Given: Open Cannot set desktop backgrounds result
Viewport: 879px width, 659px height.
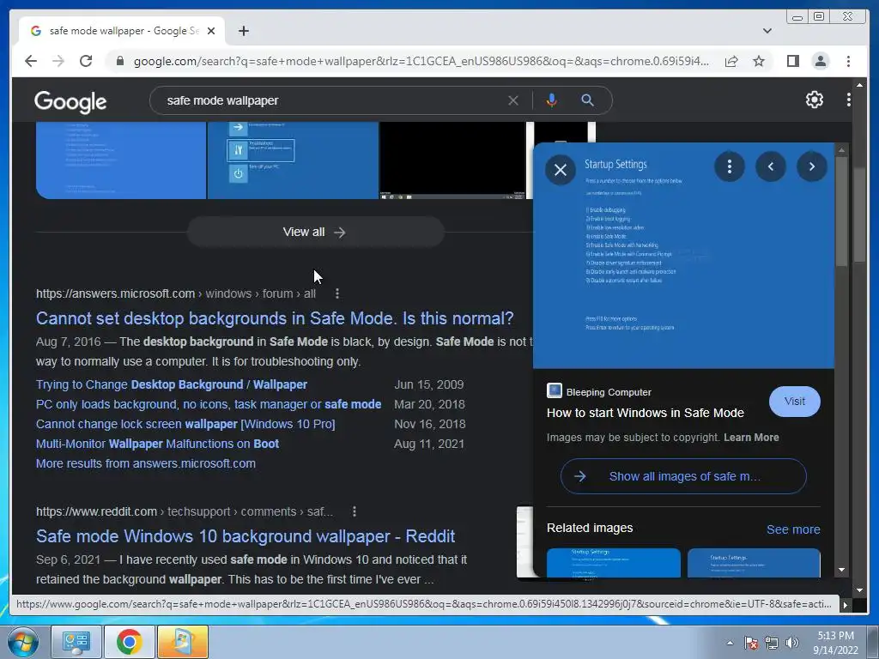Looking at the screenshot, I should [x=275, y=318].
